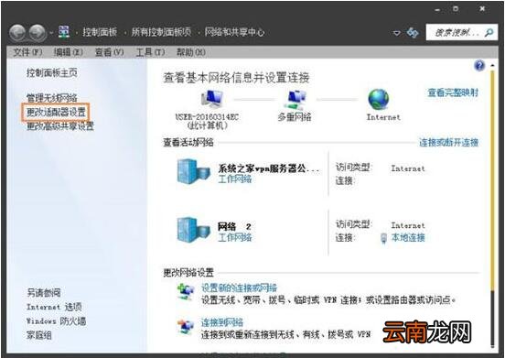Click the 设置新的连接或网络 icon

tap(186, 292)
